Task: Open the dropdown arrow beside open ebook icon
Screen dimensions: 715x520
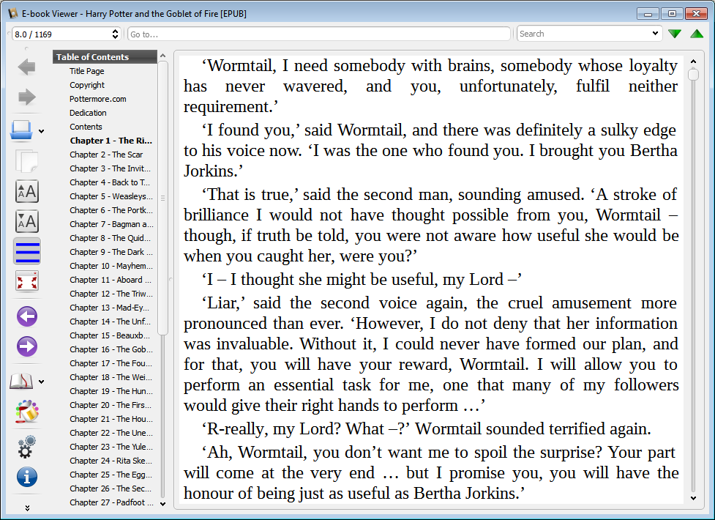Action: (42, 132)
